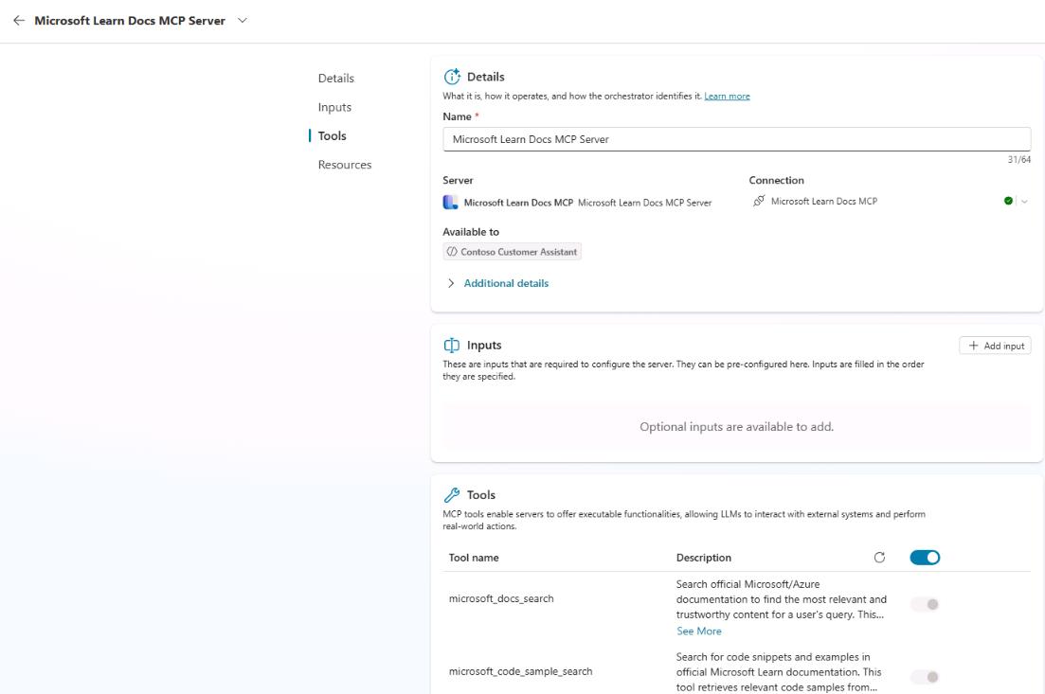Toggle all tools on/off switch
Screen dimensions: 1045x694
click(925, 558)
